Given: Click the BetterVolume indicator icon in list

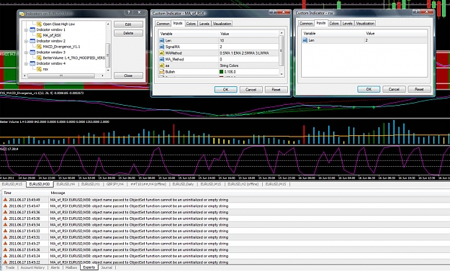Looking at the screenshot, I should (x=39, y=58).
